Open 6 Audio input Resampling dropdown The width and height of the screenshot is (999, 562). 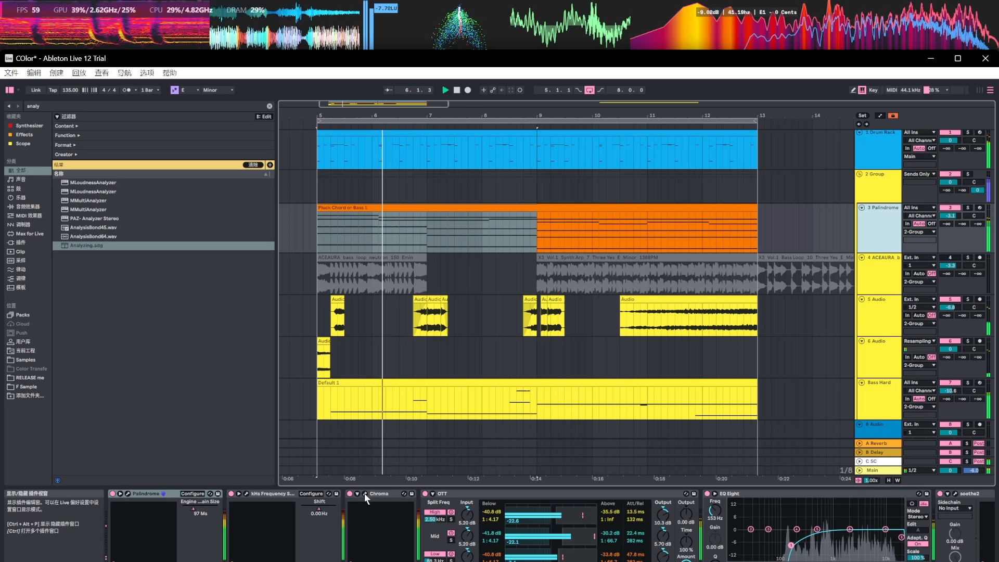tap(919, 341)
